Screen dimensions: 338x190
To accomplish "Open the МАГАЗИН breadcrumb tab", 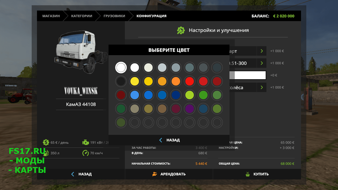I will pyautogui.click(x=51, y=16).
